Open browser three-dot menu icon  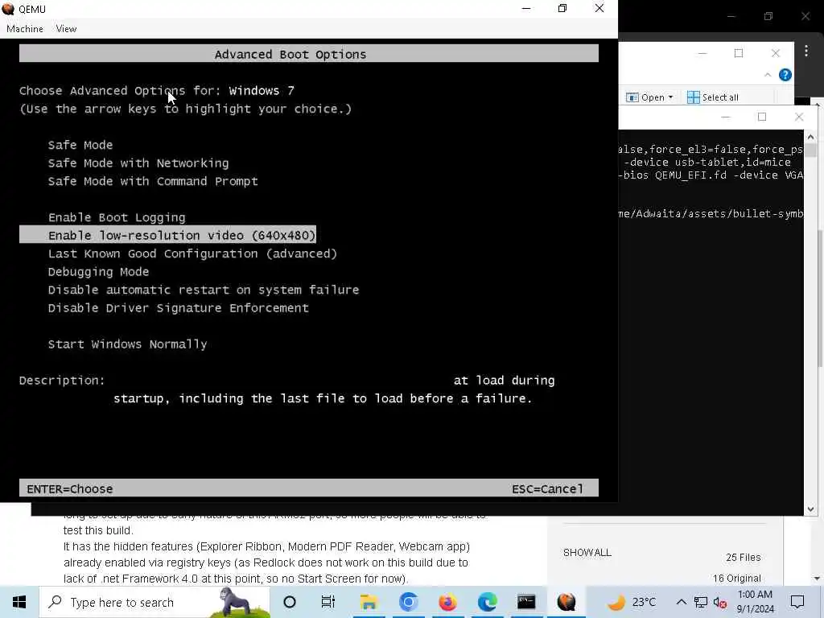(x=806, y=51)
